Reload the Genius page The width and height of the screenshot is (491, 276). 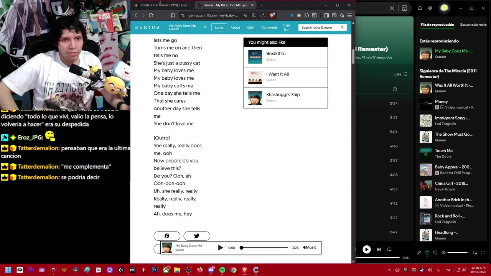pos(151,15)
